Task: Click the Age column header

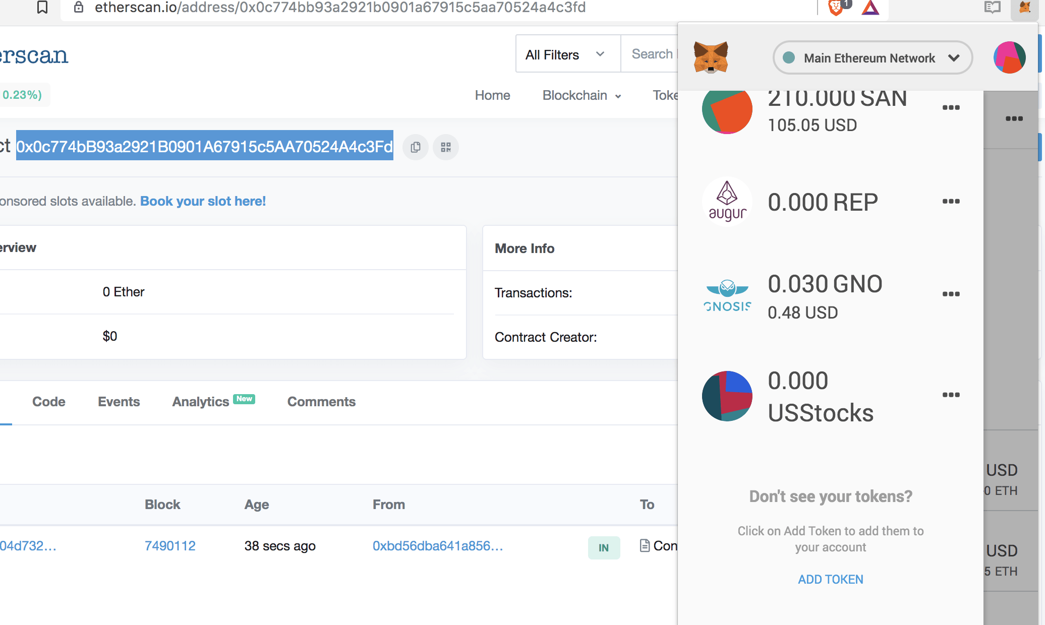Action: click(x=257, y=505)
